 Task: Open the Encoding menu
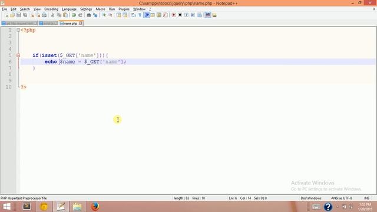51,9
